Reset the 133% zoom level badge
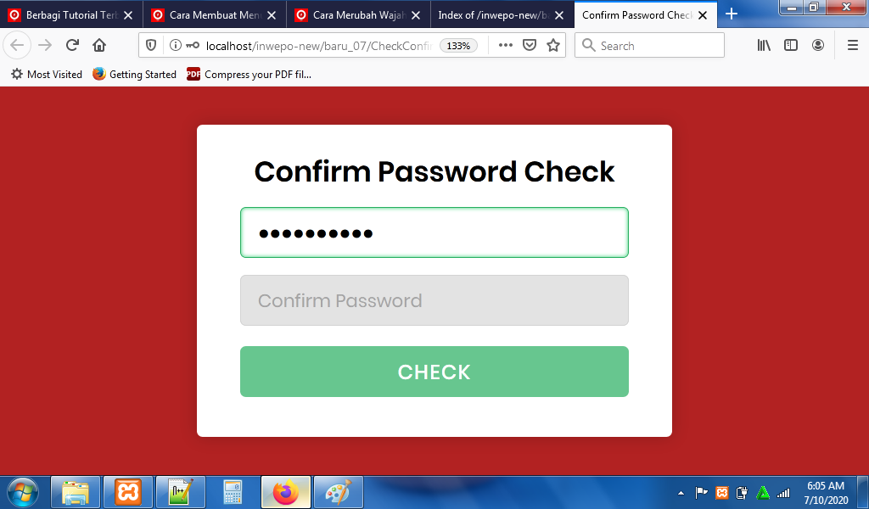The width and height of the screenshot is (869, 509). (x=458, y=46)
